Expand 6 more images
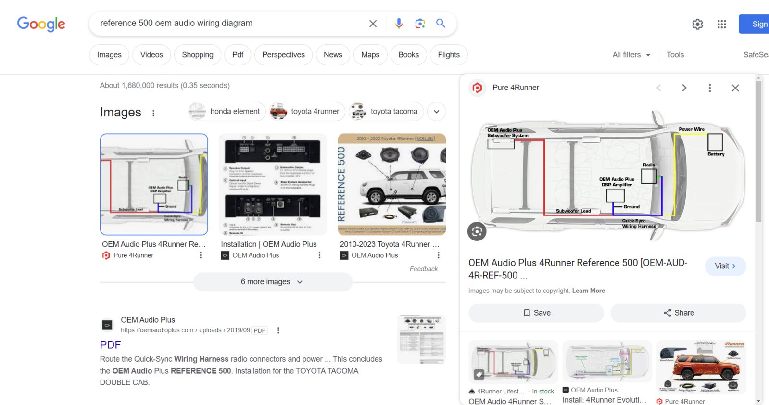The width and height of the screenshot is (769, 405). click(x=273, y=282)
